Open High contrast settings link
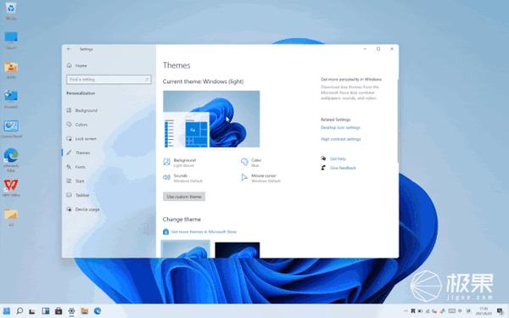 click(341, 139)
